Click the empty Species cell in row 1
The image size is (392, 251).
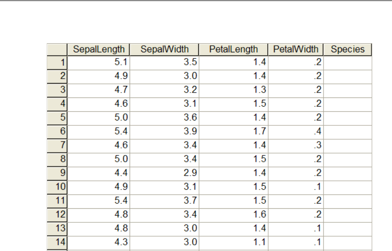pyautogui.click(x=348, y=62)
